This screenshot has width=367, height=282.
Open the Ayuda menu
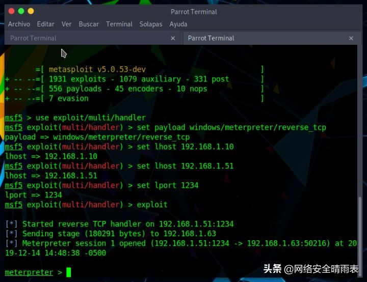click(178, 24)
